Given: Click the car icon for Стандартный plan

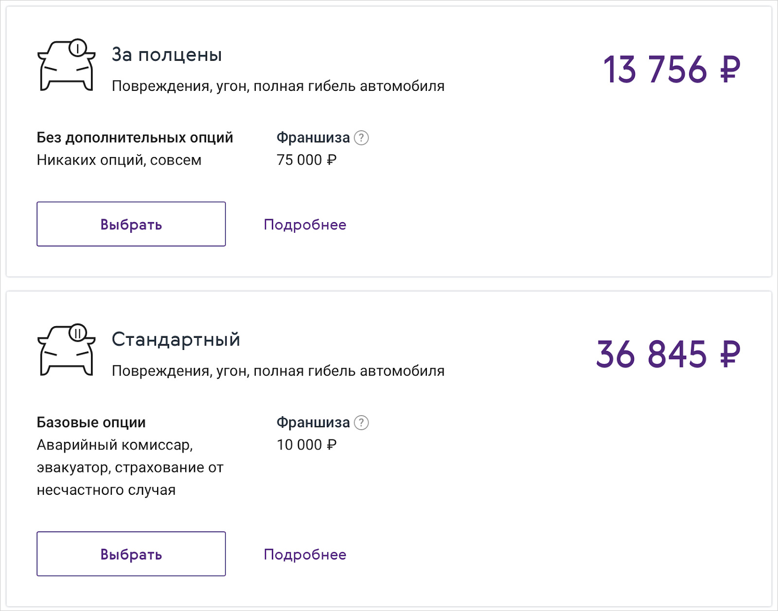Looking at the screenshot, I should (66, 350).
